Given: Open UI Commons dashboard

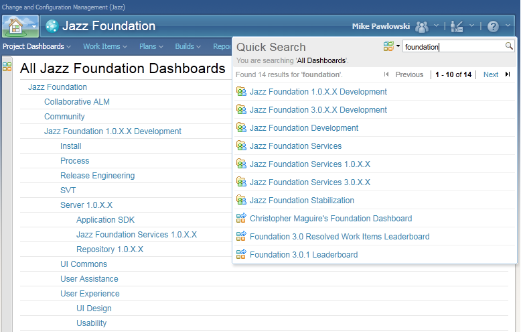Looking at the screenshot, I should point(84,264).
